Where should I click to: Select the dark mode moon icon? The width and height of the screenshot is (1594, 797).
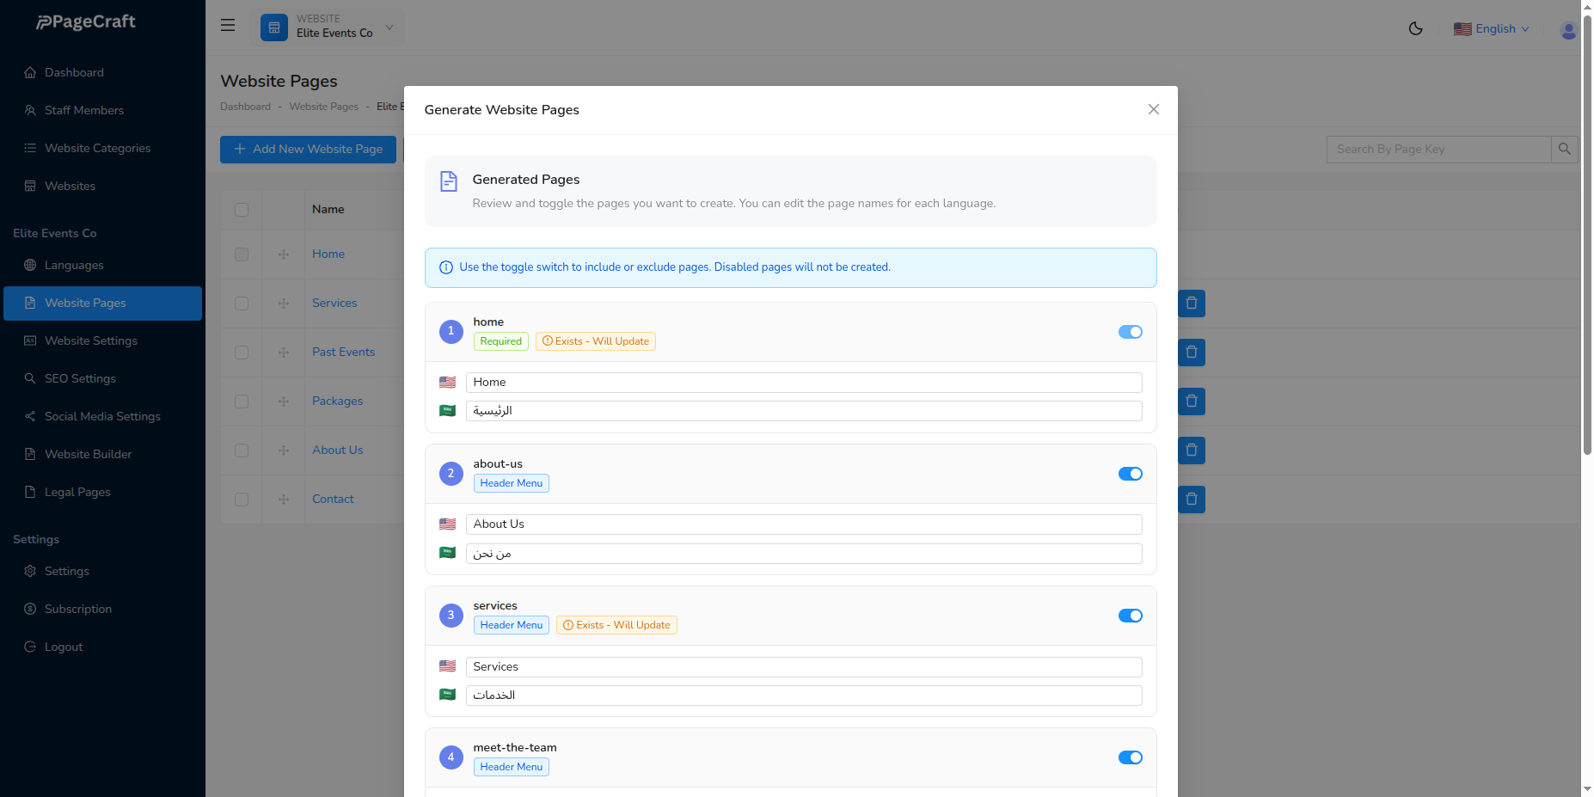1416,28
